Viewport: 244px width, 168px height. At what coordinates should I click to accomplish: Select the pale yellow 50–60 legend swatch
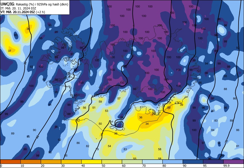(x=112, y=162)
